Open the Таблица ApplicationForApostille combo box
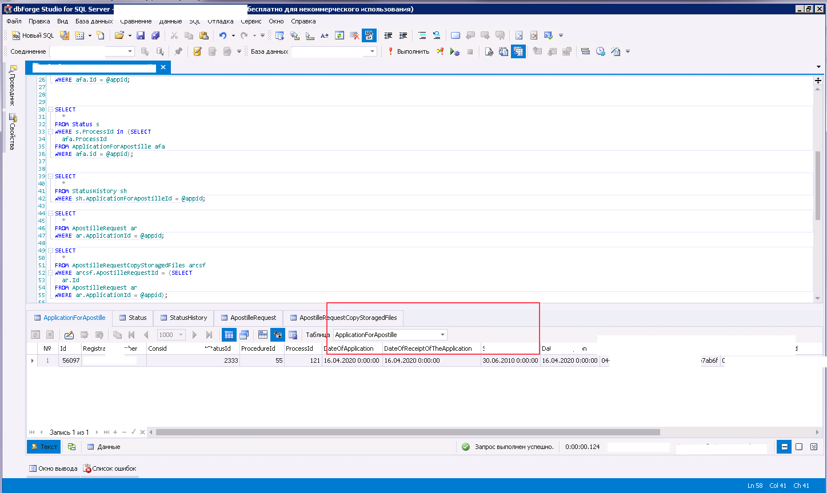 click(x=390, y=335)
